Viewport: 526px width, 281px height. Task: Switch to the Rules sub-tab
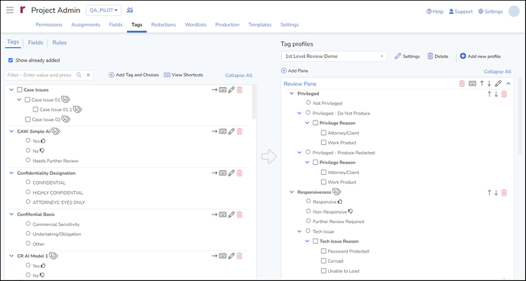coord(60,43)
